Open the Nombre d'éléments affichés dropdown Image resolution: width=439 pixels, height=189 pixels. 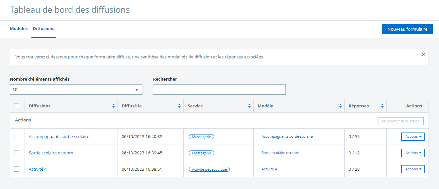click(76, 89)
